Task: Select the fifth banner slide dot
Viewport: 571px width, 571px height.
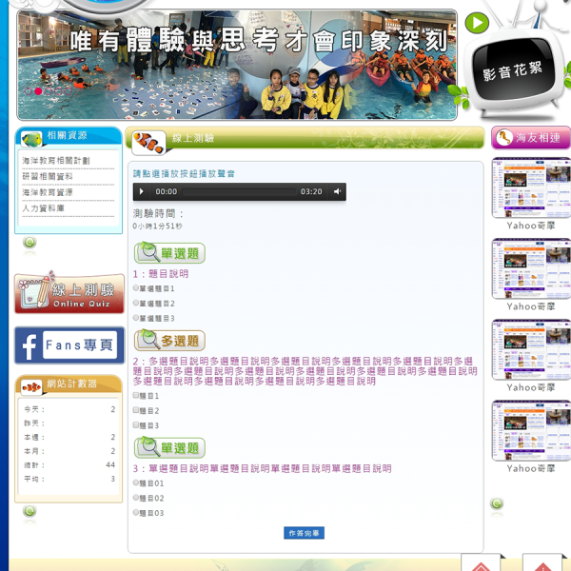Action: (68, 91)
